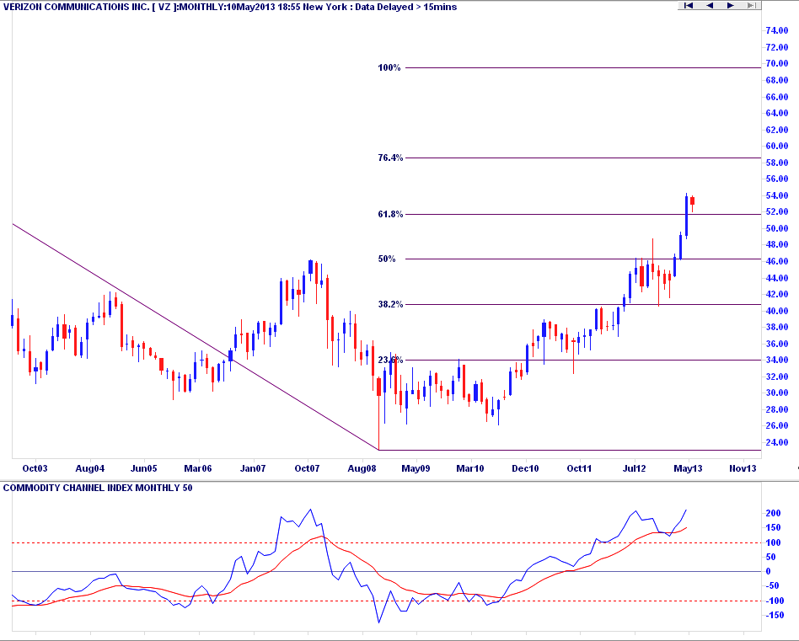Image resolution: width=799 pixels, height=641 pixels.
Task: Click the -100 value on CCI axis
Action: tap(775, 601)
